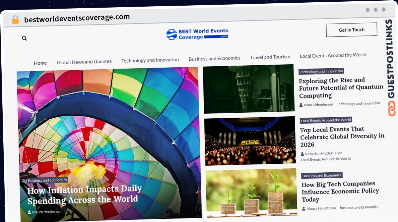Screen dimensions: 398x222
Task: Open Local Events Around the World menu
Action: (333, 55)
